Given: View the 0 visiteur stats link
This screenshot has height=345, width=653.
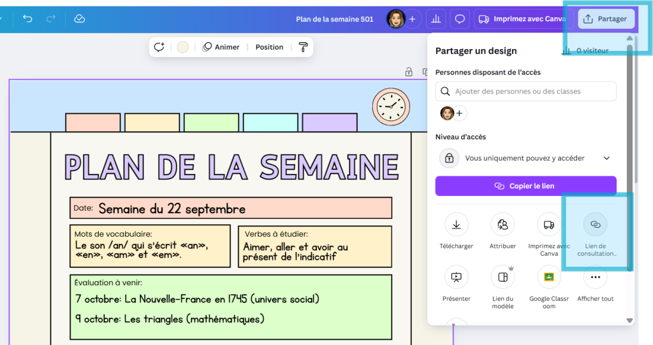Looking at the screenshot, I should pos(585,51).
